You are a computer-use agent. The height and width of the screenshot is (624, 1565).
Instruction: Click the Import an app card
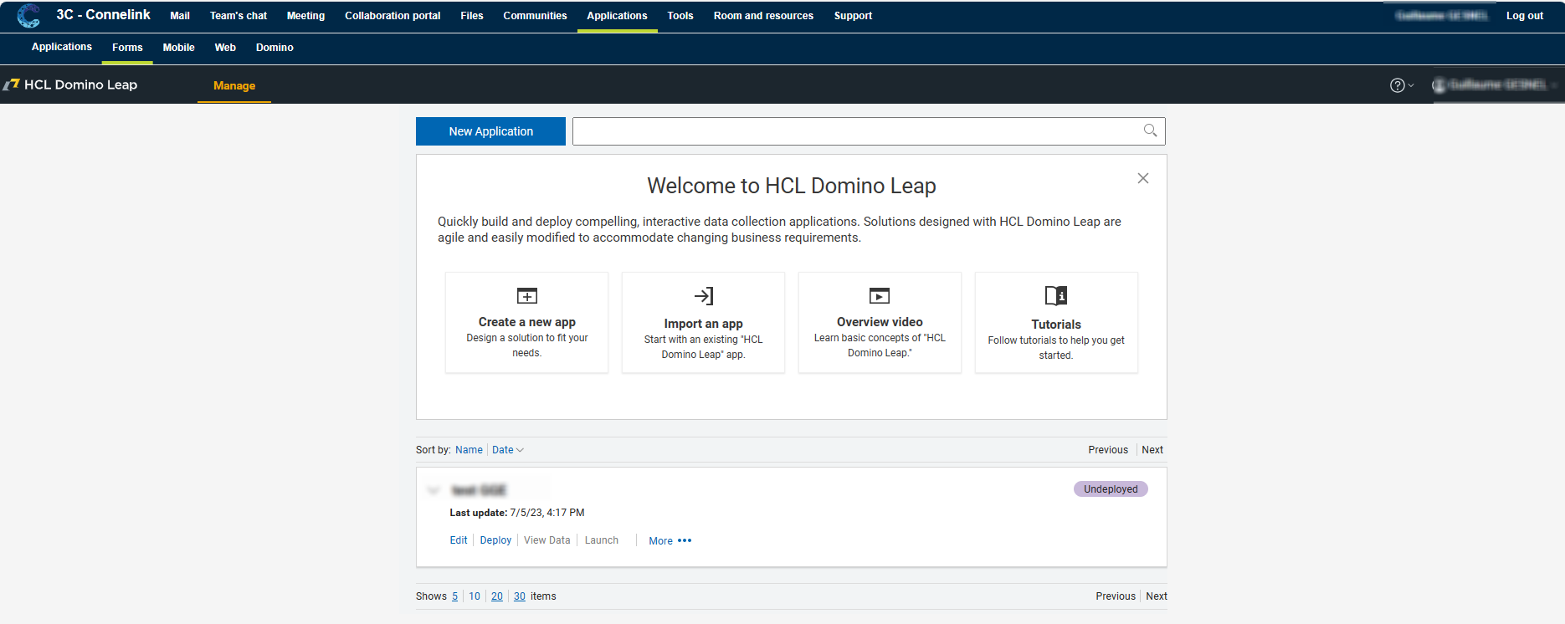(x=703, y=322)
